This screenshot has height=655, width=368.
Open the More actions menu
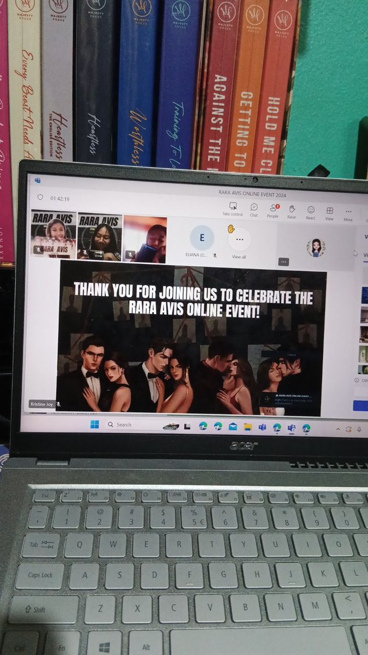[348, 215]
